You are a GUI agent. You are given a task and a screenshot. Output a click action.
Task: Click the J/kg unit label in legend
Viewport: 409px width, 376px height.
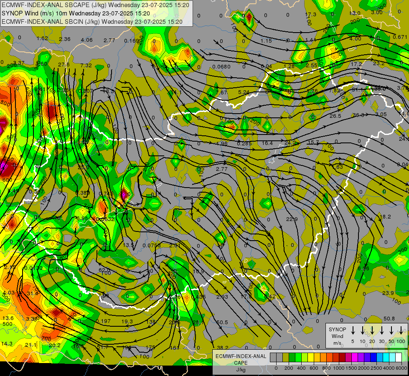coord(241,370)
